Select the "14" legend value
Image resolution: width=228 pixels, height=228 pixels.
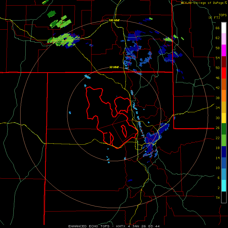pos(218,158)
